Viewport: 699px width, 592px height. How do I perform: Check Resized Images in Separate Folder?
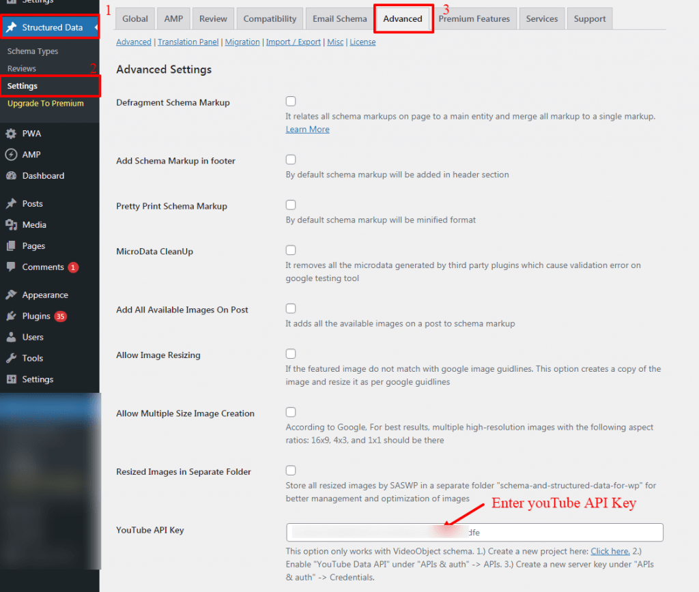point(291,471)
